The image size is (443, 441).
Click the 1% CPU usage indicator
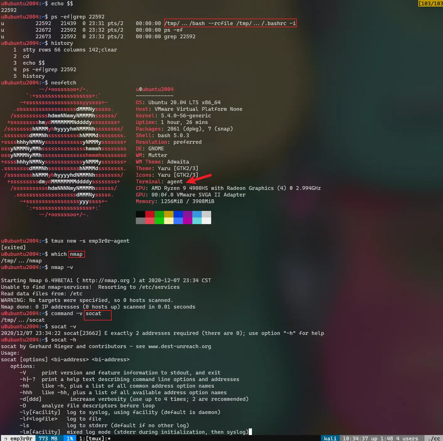tap(70, 438)
